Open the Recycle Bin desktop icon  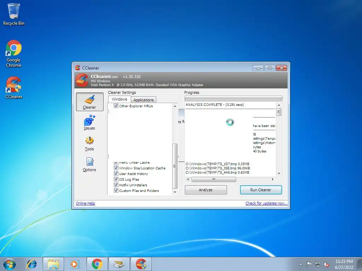click(x=14, y=14)
